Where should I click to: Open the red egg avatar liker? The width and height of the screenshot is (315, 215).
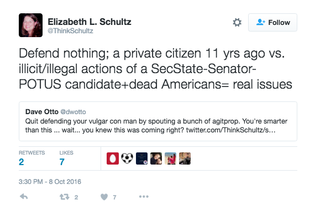click(x=113, y=158)
